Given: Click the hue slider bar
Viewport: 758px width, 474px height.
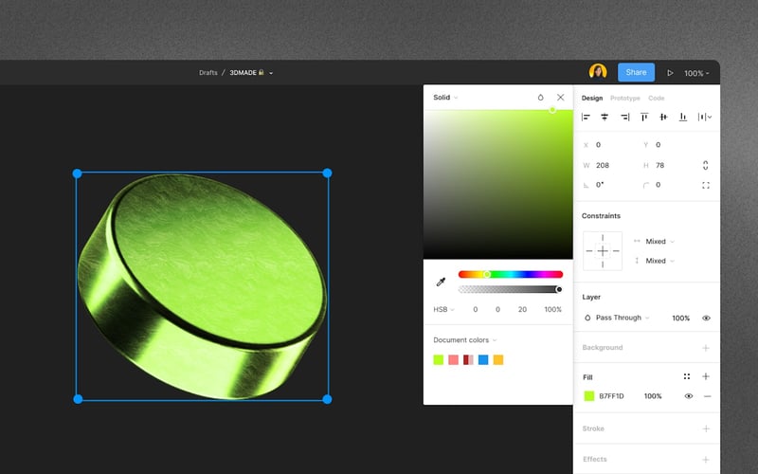Looking at the screenshot, I should tap(511, 274).
